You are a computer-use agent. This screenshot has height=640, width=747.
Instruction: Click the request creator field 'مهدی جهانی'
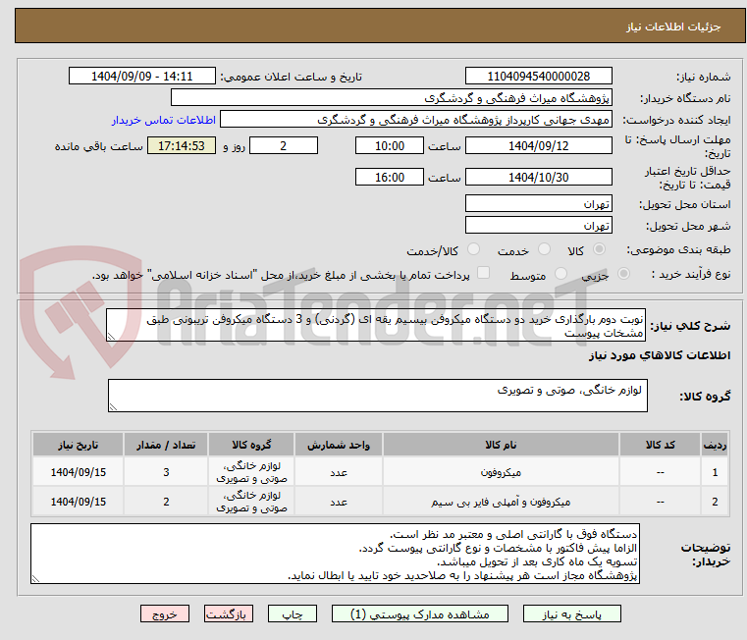coord(416,120)
